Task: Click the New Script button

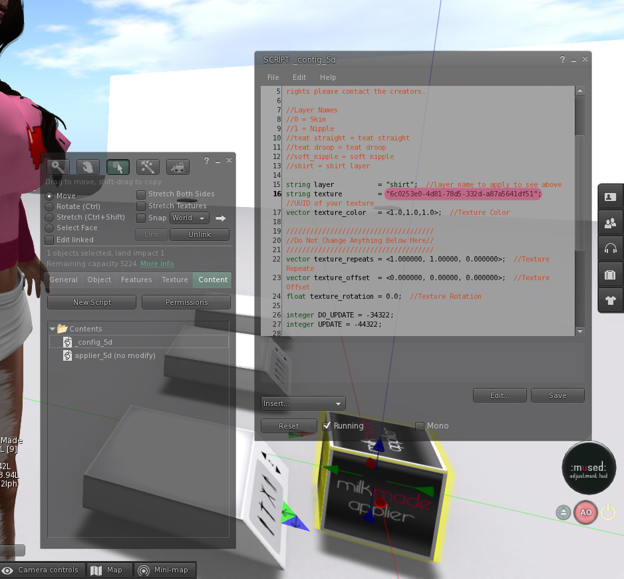Action: click(x=92, y=302)
